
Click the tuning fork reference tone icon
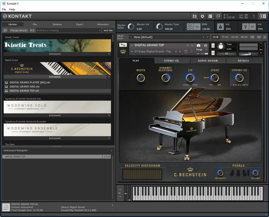tap(246, 27)
